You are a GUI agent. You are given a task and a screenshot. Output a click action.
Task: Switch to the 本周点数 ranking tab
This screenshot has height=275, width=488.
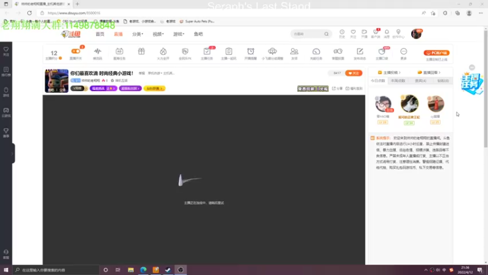click(x=398, y=81)
